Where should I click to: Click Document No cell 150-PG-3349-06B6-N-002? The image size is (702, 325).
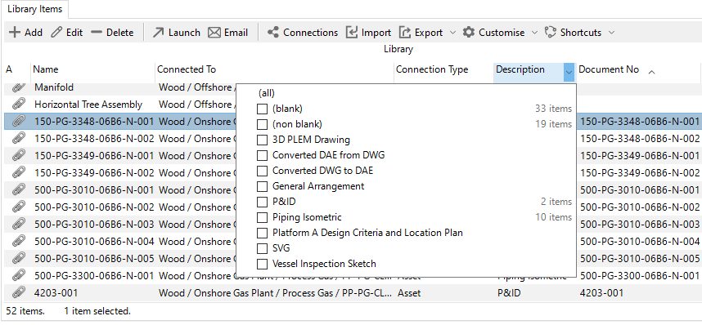[x=640, y=173]
